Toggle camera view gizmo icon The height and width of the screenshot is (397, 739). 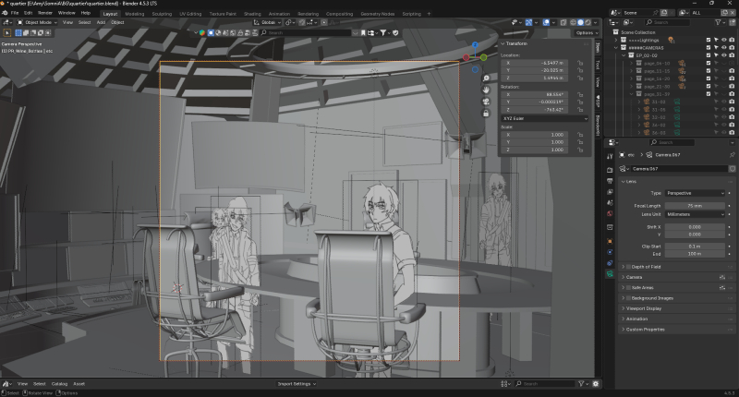[486, 102]
